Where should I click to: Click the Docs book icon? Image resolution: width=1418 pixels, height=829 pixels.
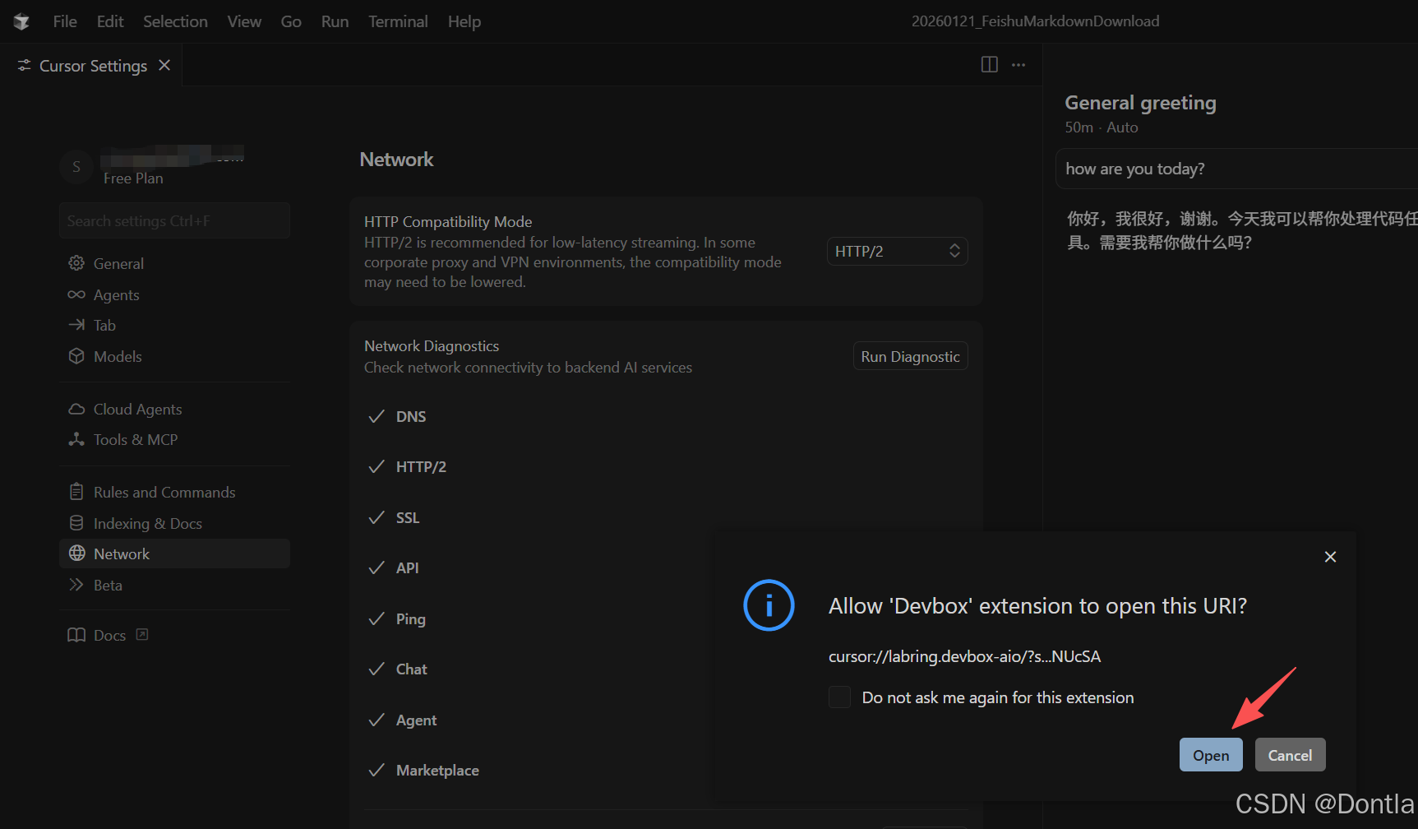(x=76, y=635)
